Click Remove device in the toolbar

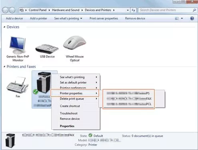[135, 18]
